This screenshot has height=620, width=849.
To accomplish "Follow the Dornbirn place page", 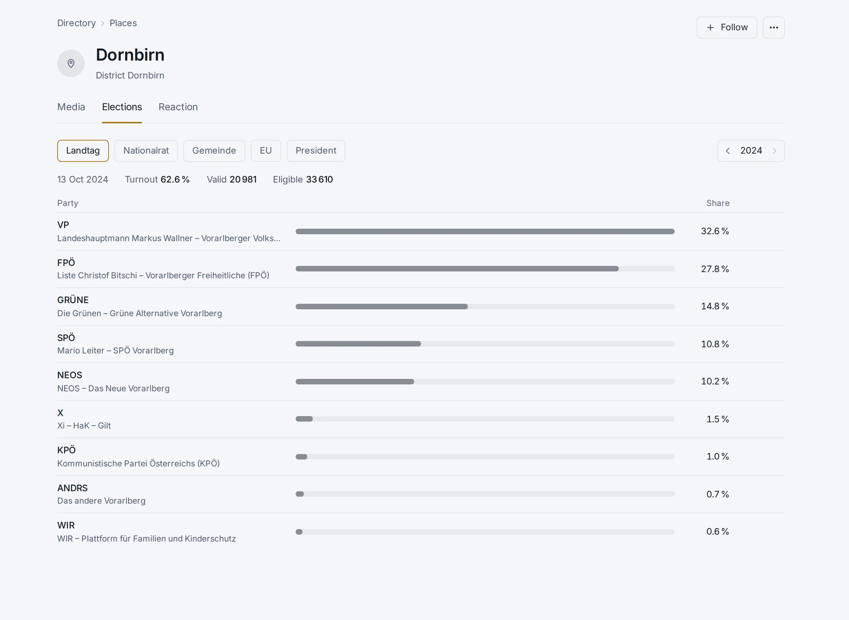I will point(727,27).
